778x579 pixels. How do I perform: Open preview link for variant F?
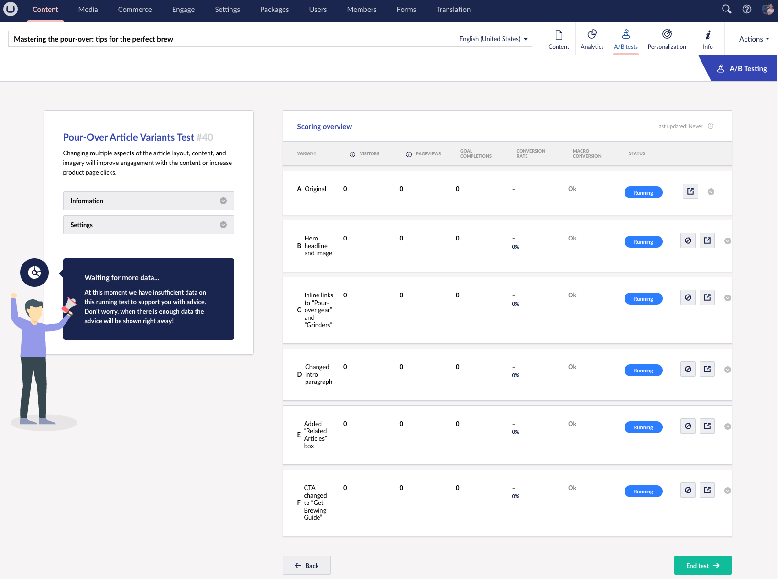click(707, 490)
